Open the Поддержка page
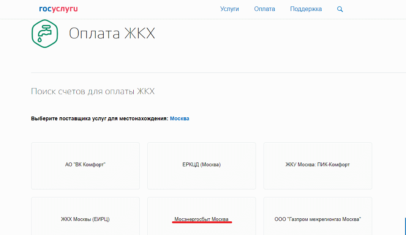Viewport: 406px width, 235px height. [306, 9]
